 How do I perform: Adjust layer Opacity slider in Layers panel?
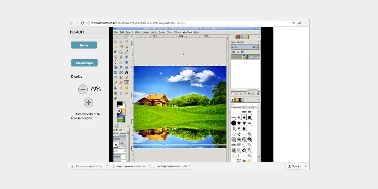pos(245,47)
